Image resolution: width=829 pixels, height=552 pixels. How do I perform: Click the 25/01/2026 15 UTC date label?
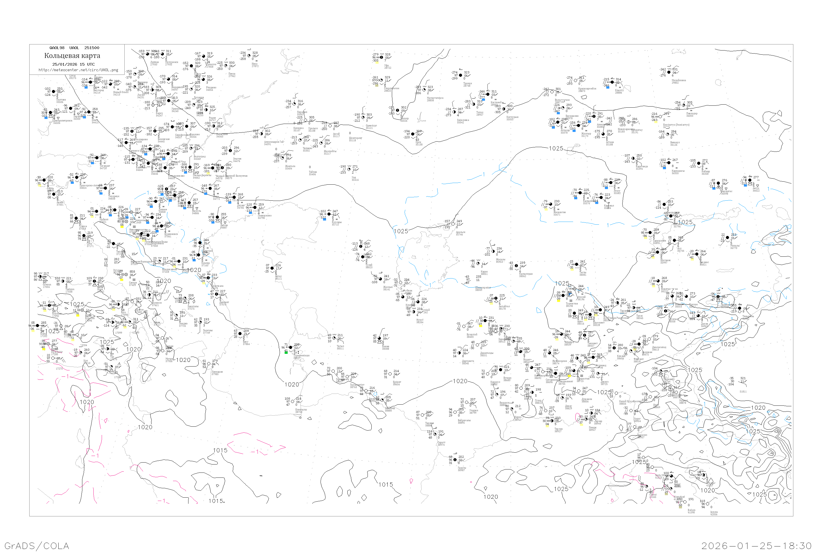[73, 64]
